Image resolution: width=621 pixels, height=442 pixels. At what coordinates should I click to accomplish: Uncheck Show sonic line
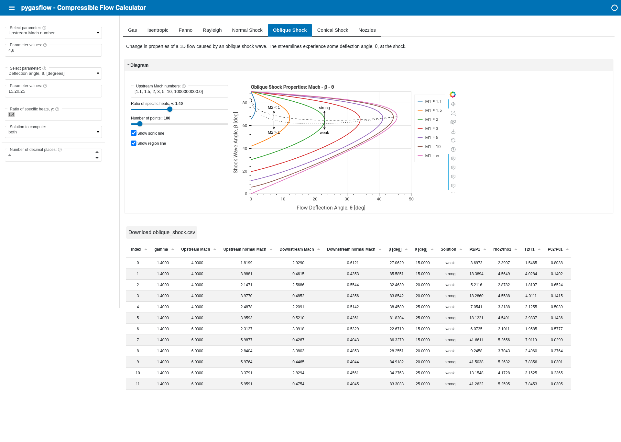134,133
